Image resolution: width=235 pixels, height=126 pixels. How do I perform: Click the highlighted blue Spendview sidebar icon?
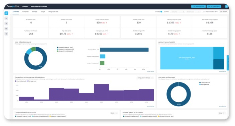(x=6, y=13)
